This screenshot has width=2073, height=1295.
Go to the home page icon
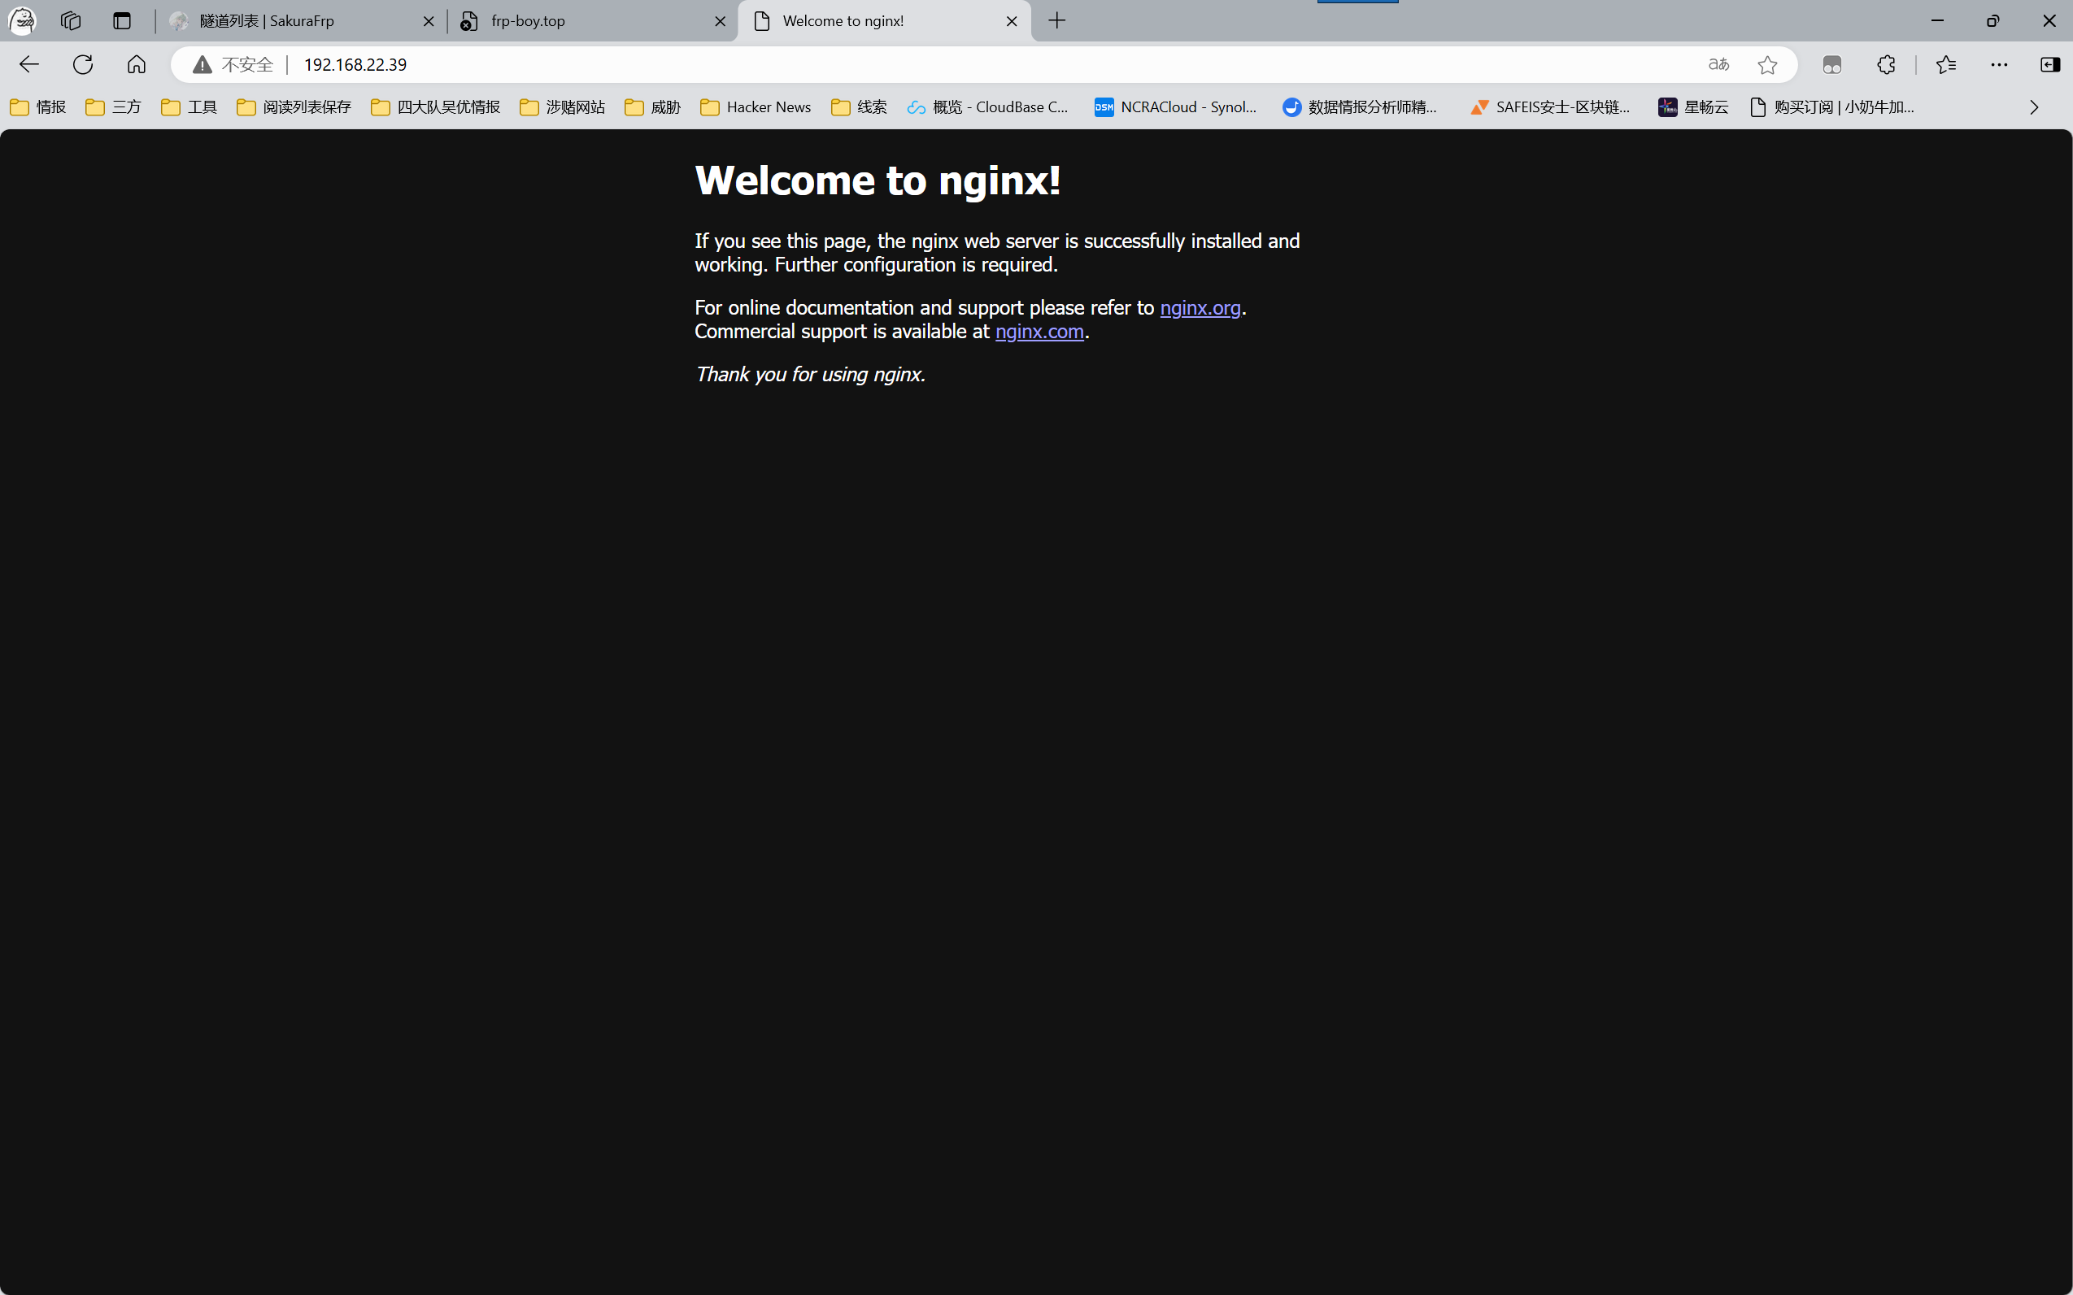(x=136, y=64)
